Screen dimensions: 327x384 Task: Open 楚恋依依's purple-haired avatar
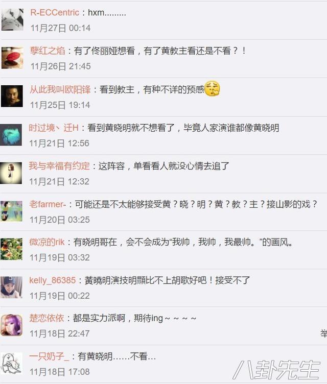11,325
